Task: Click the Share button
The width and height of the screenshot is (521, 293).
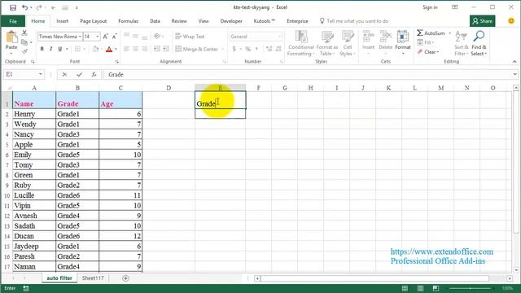Action: pyautogui.click(x=483, y=21)
